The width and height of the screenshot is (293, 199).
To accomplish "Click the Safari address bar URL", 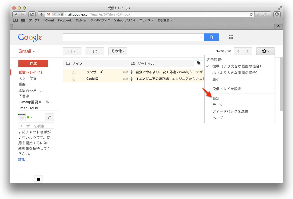I will click(x=98, y=14).
